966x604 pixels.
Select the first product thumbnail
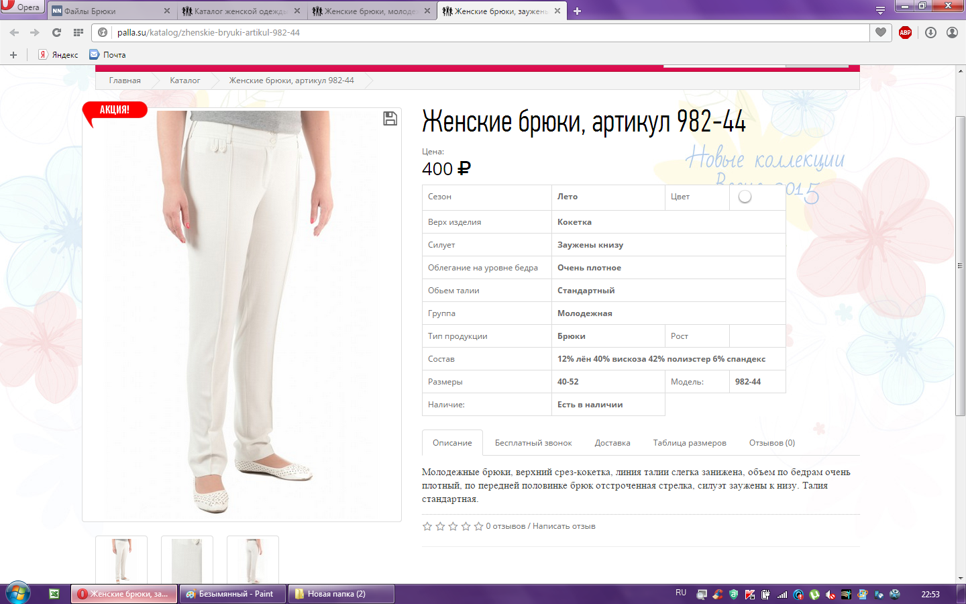pos(121,560)
